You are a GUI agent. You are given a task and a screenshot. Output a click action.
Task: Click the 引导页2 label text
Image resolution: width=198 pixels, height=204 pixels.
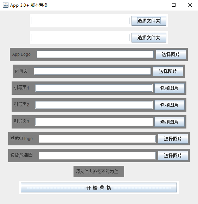pyautogui.click(x=21, y=105)
